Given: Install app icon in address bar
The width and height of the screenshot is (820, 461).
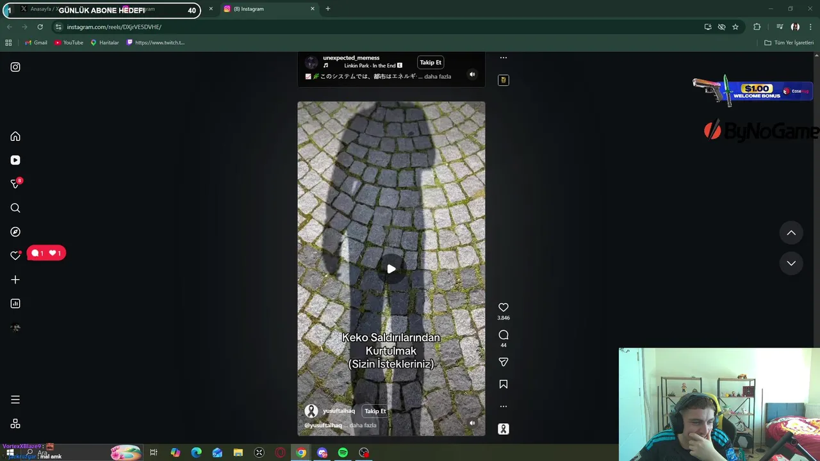Looking at the screenshot, I should coord(708,27).
